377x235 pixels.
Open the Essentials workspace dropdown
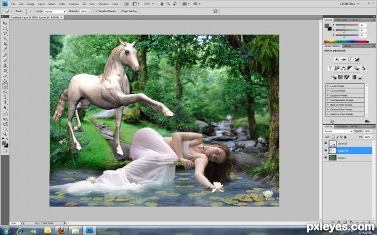[x=349, y=4]
